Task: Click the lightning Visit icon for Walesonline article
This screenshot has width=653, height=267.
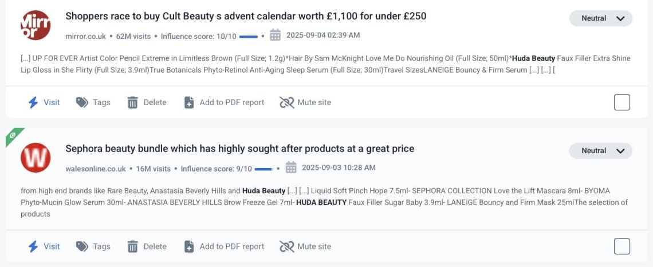Action: pos(33,246)
